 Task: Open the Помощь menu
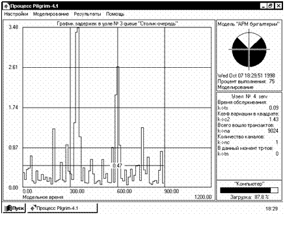(x=115, y=14)
